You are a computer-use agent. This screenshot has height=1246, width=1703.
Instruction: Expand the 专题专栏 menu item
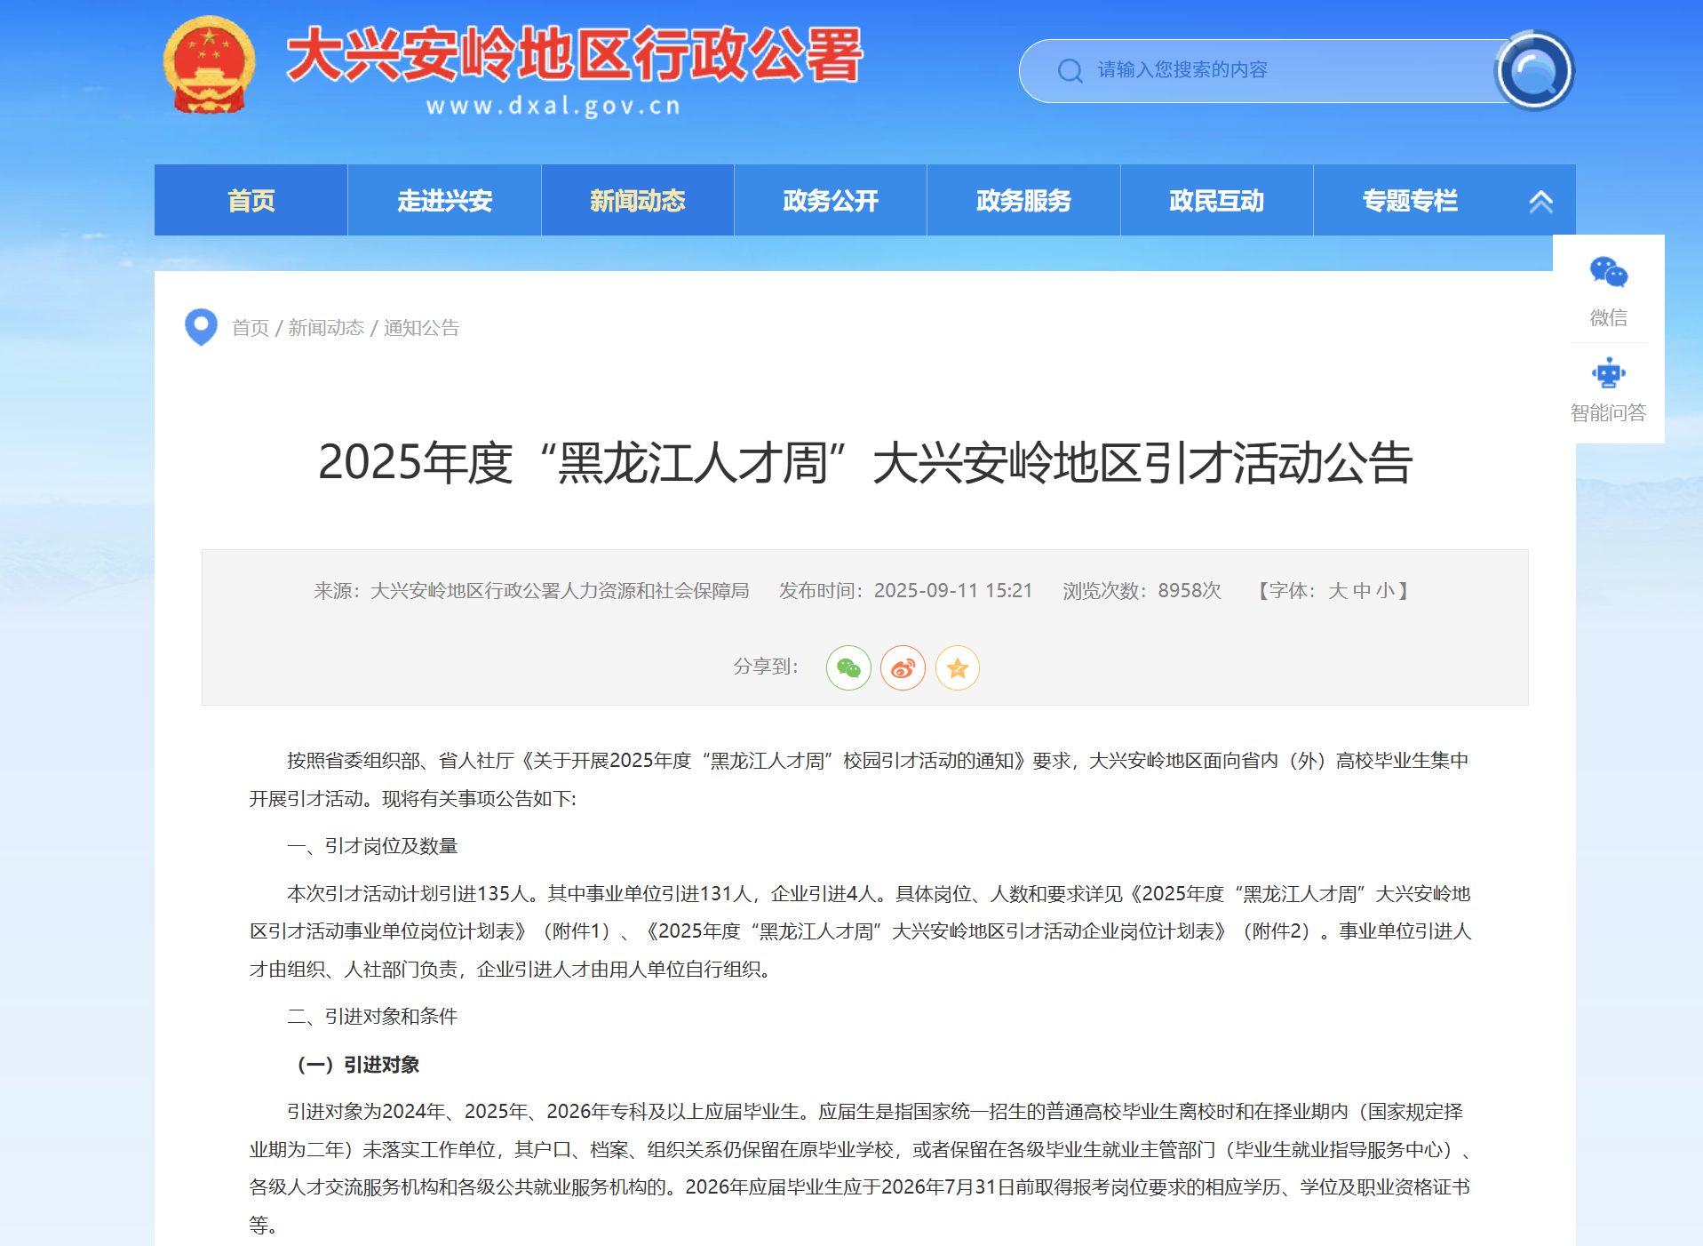[1410, 201]
